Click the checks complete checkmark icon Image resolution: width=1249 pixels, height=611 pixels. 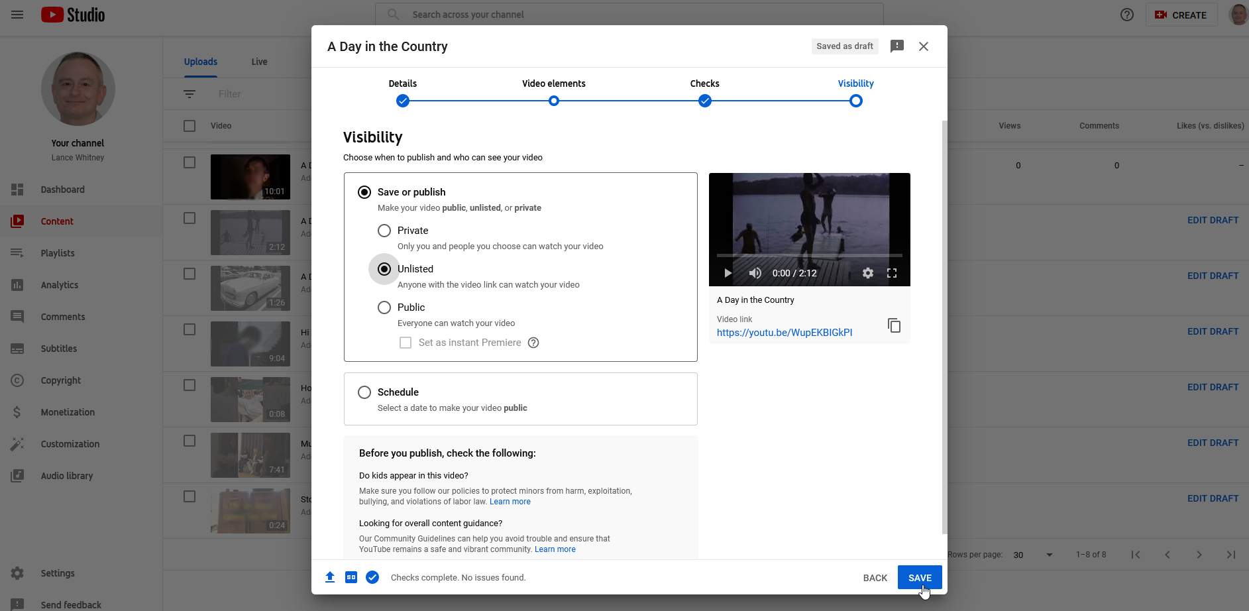[372, 577]
